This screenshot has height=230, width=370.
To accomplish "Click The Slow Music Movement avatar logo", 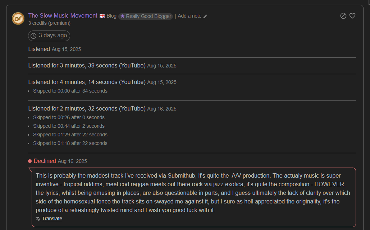I will [18, 18].
